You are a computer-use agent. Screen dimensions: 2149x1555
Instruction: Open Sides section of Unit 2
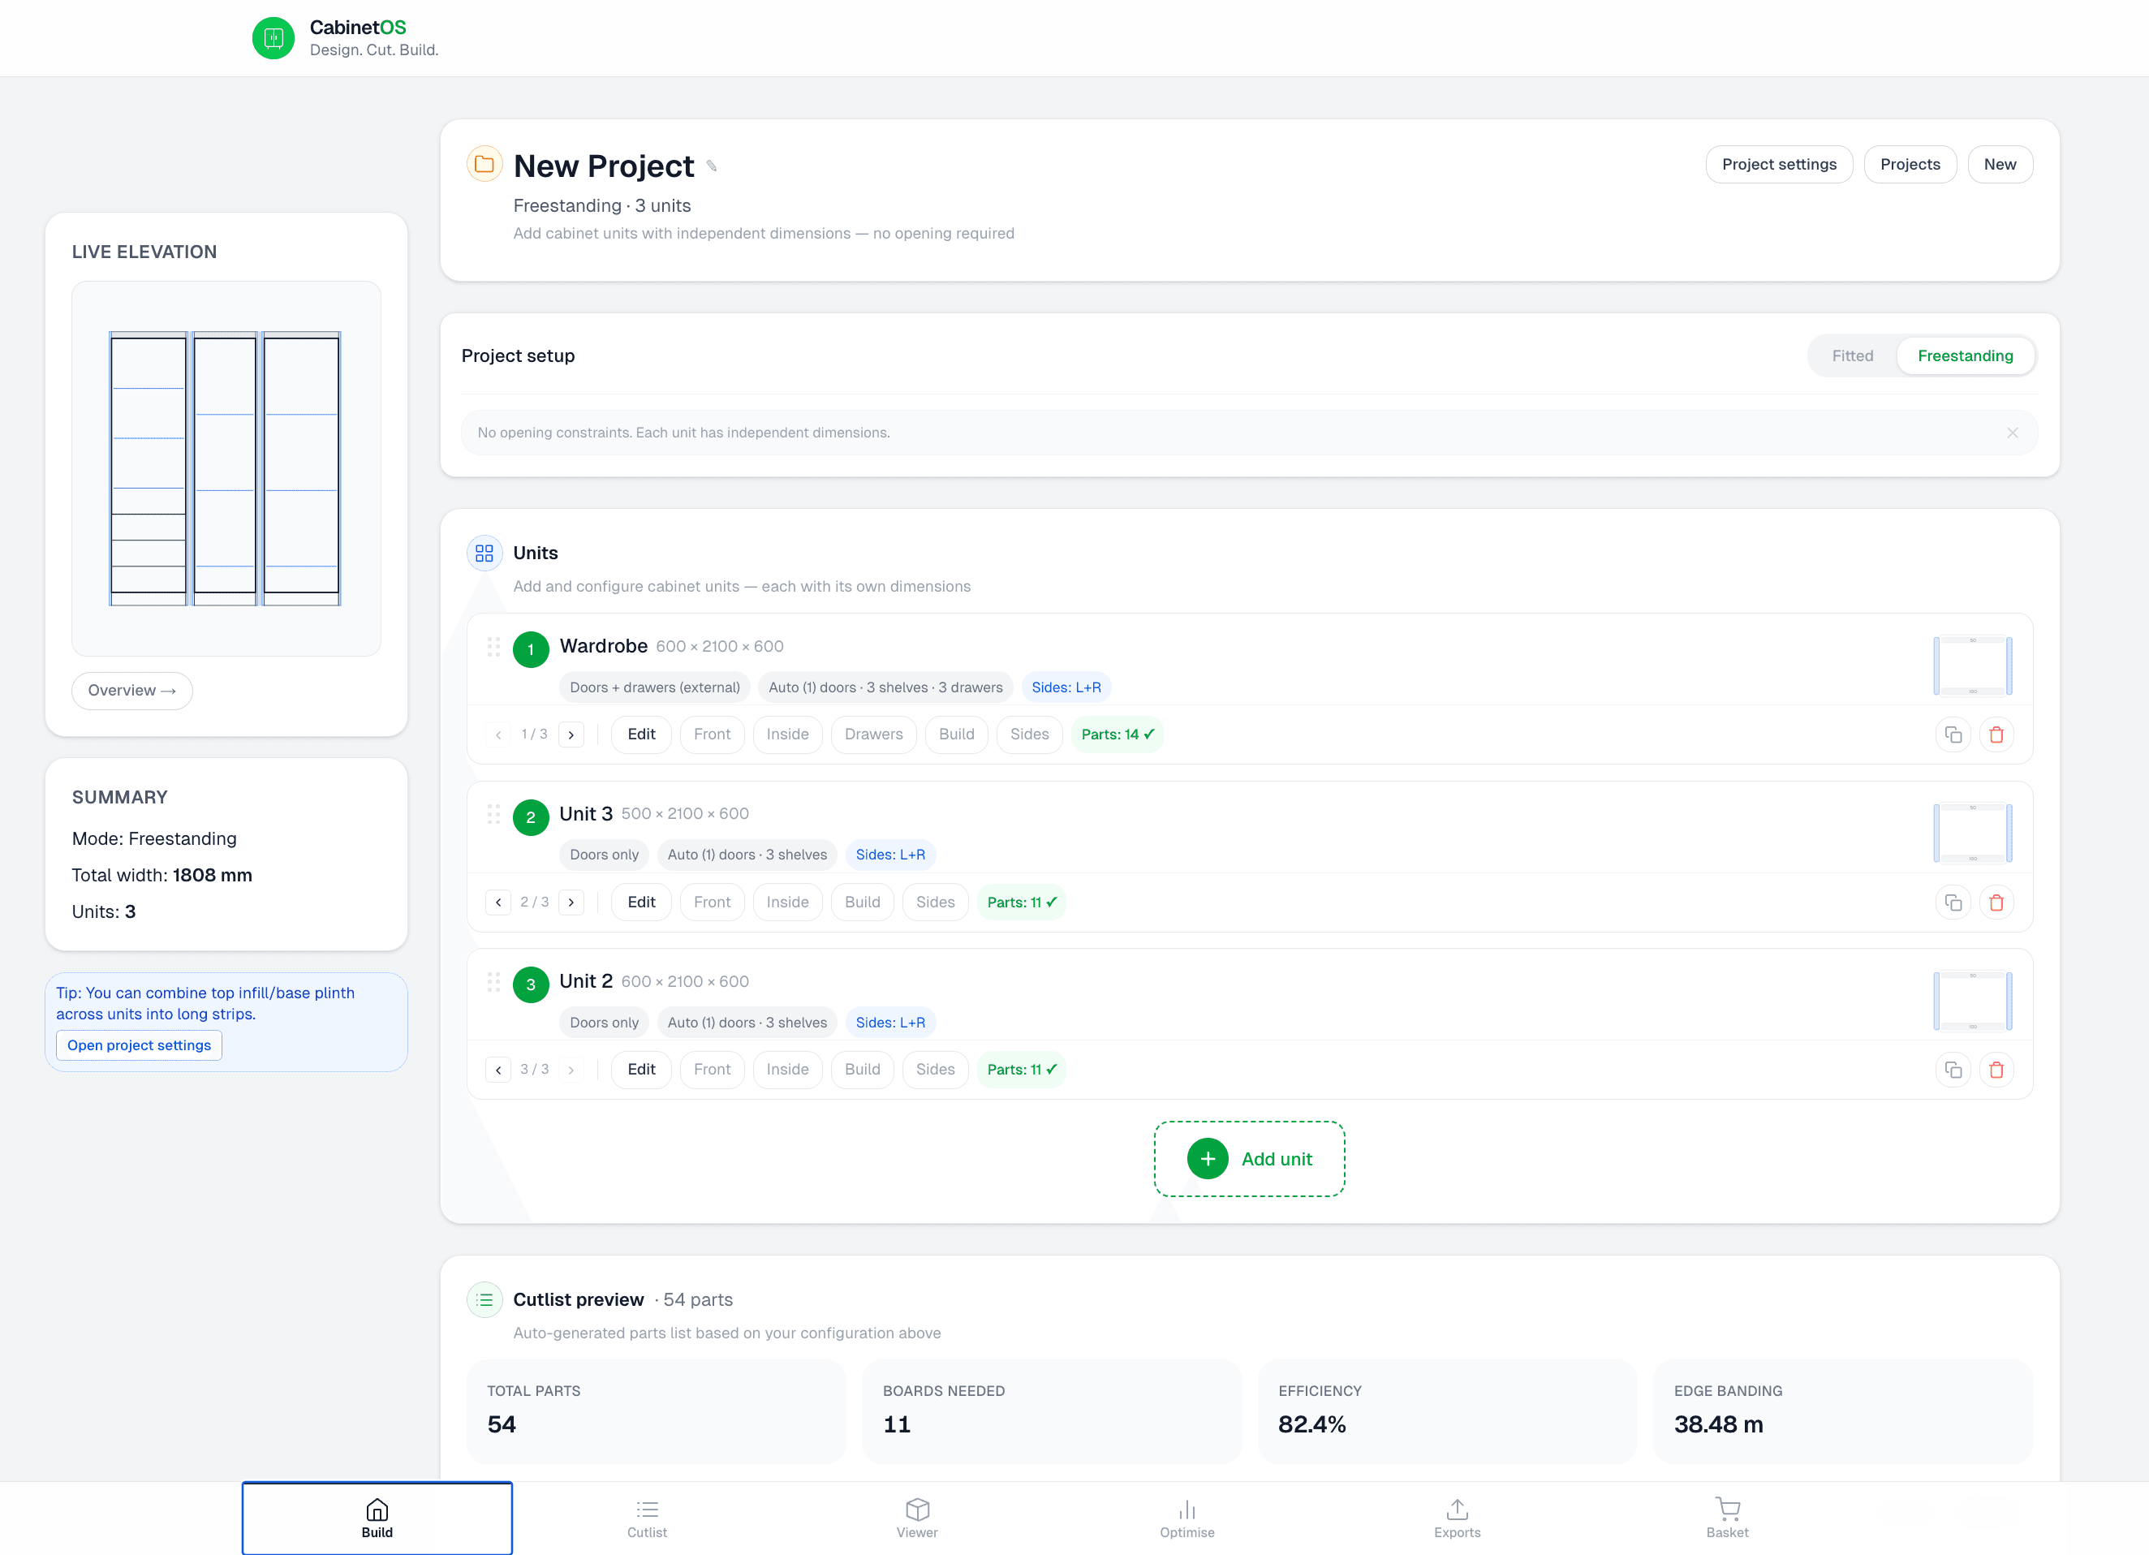coord(935,1070)
